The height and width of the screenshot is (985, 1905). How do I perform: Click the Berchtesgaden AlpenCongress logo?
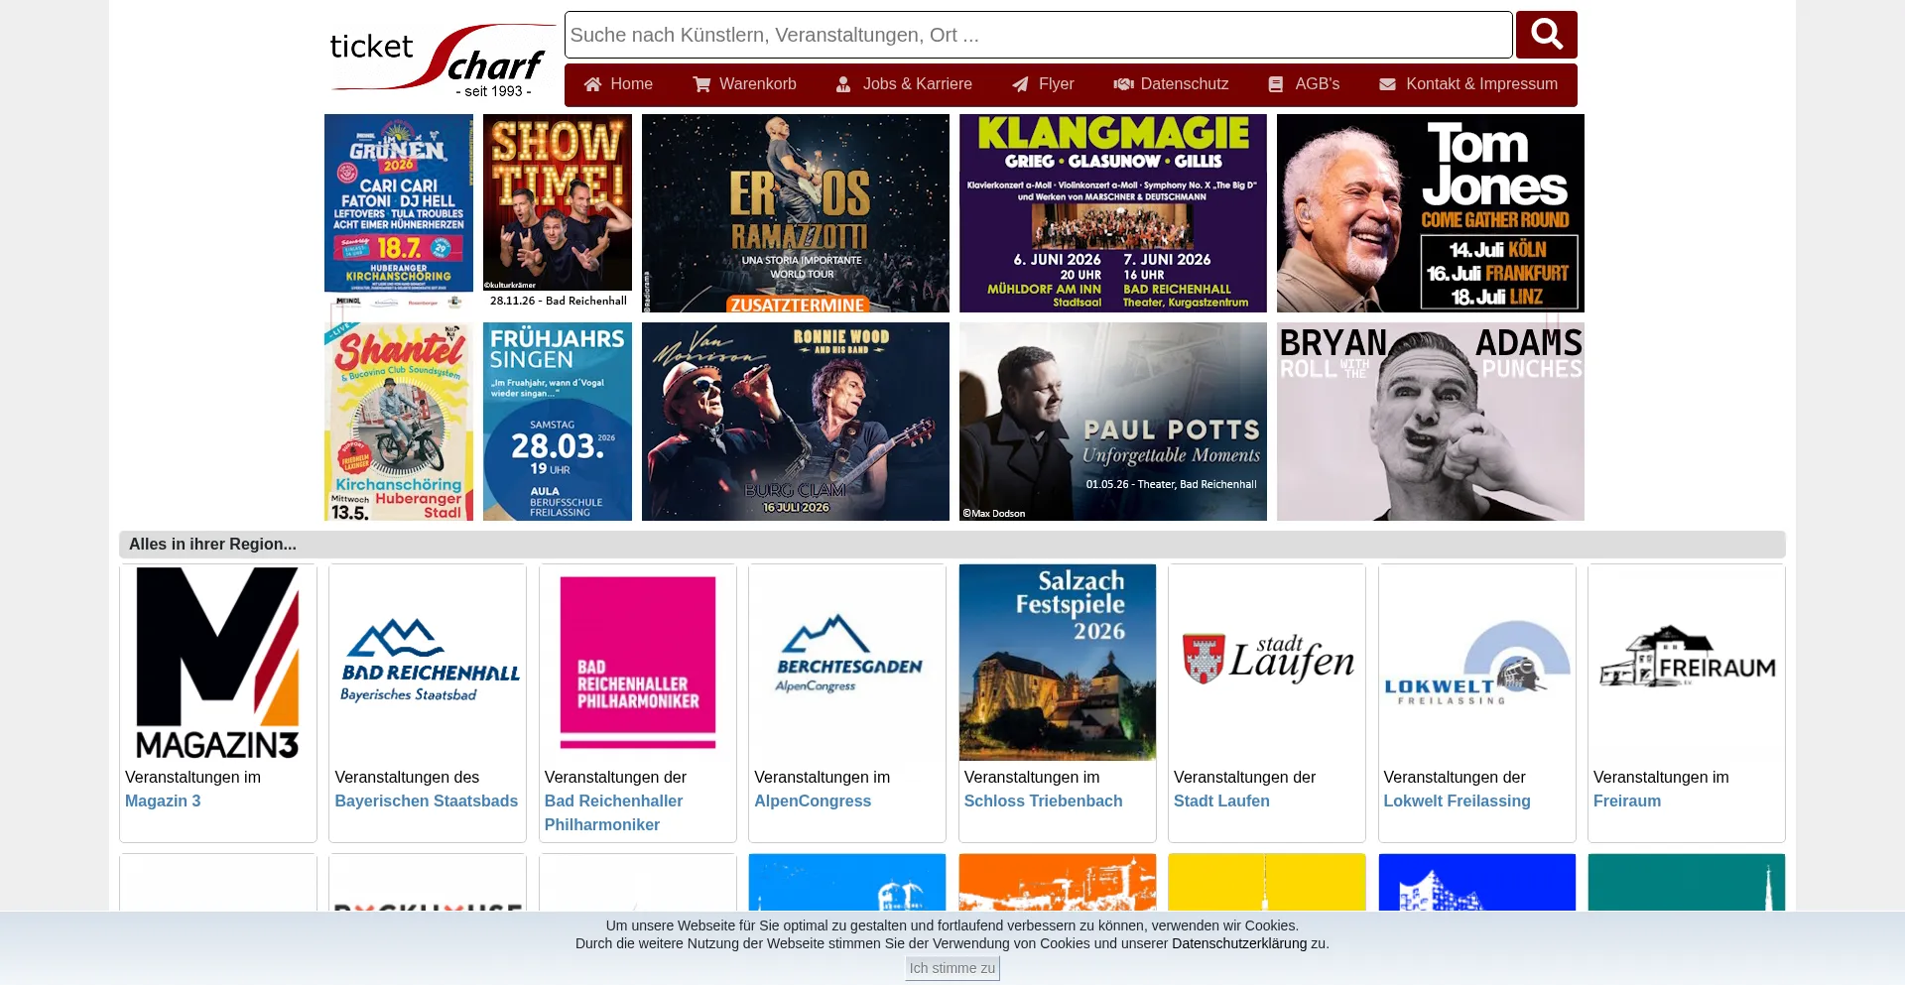coord(847,663)
